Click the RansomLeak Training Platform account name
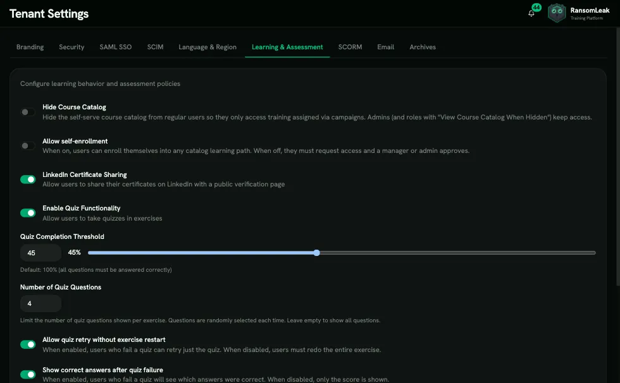 click(590, 13)
